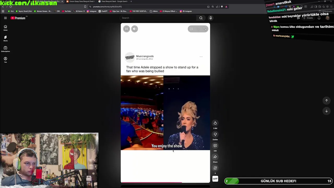Image resolution: width=334 pixels, height=188 pixels.
Task: Open the browser apps grid icon
Action: tap(3, 11)
